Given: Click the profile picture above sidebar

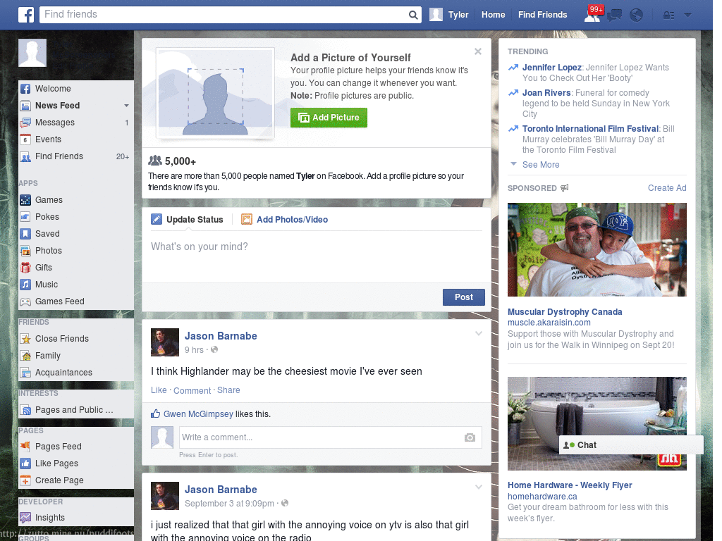Looking at the screenshot, I should (x=32, y=53).
